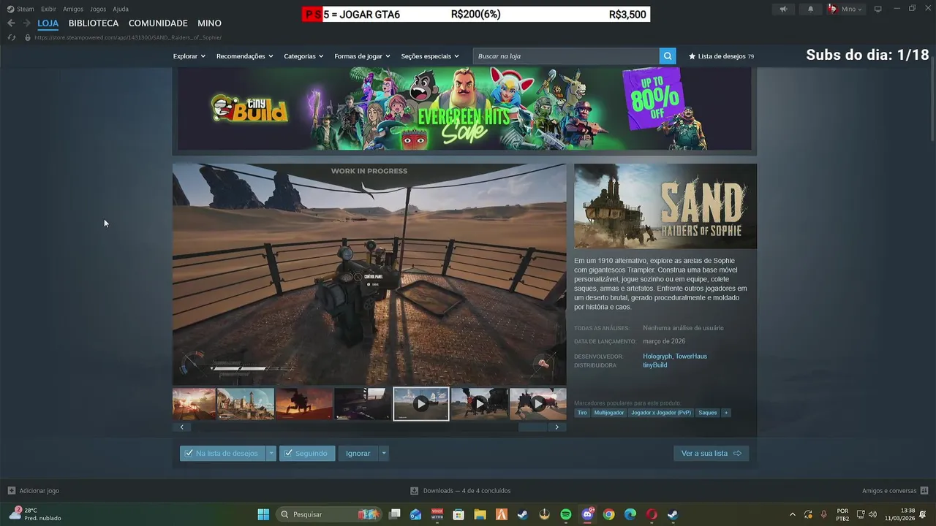Open the Recomendações dropdown menu
This screenshot has width=936, height=526.
(x=245, y=56)
